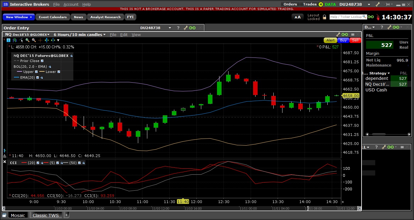This screenshot has height=220, width=414.
Task: Open the NQ Dec18'15 @GLOBEX contract dropdown
Action: [x=48, y=35]
